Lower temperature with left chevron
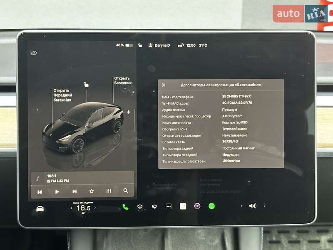The height and width of the screenshot is (250, 333). point(72,207)
